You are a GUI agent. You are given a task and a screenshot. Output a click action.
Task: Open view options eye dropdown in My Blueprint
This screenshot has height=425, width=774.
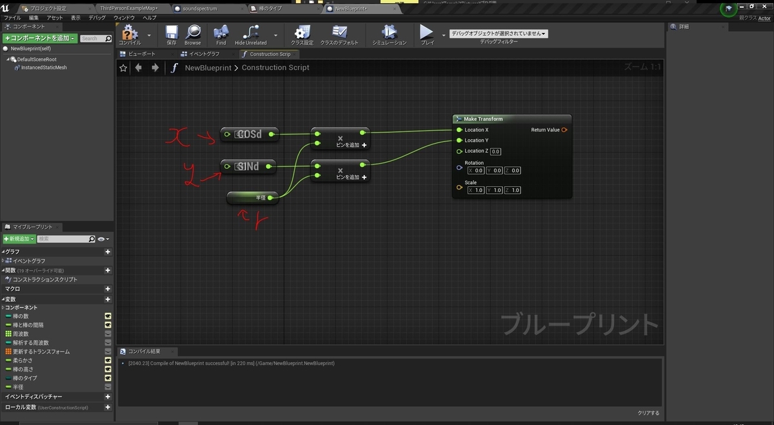coord(103,239)
